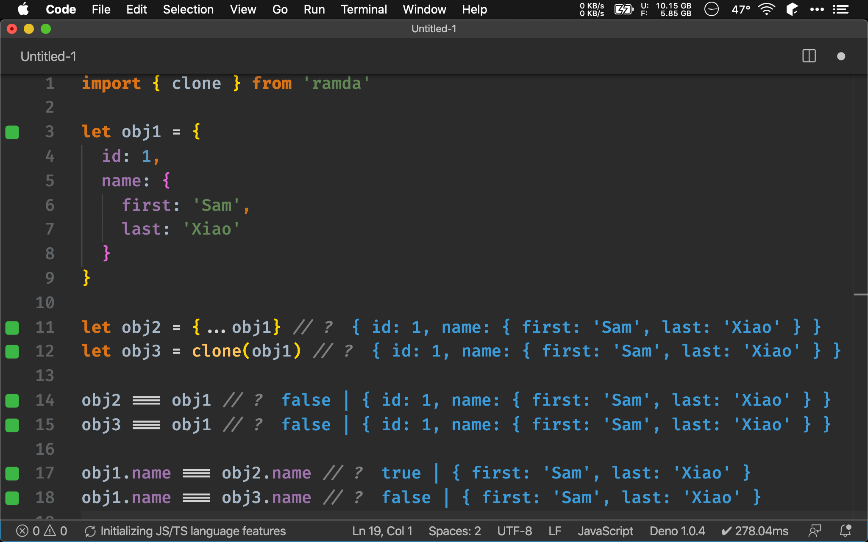The image size is (868, 542).
Task: Change language mode via JavaScript
Action: click(x=606, y=531)
